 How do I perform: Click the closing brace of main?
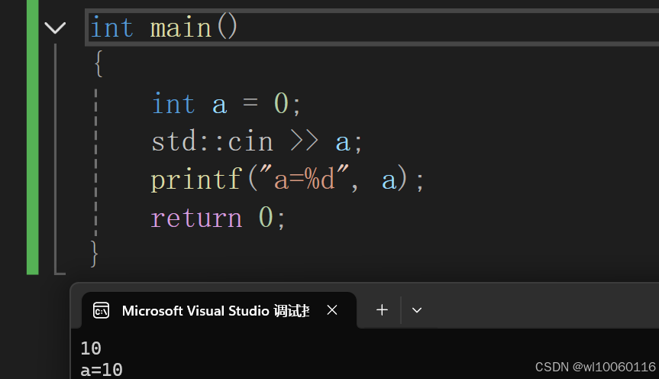[x=95, y=254]
